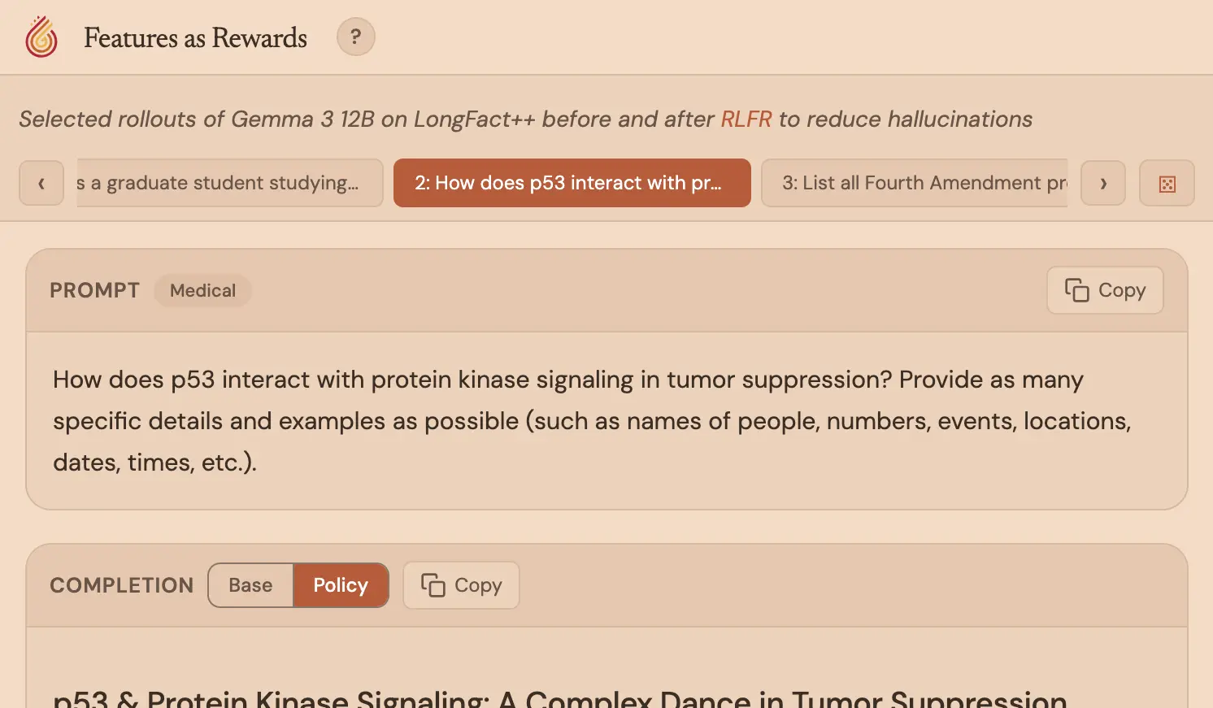Open the Fourth Amendment rollout tab
This screenshot has width=1213, height=708.
tap(915, 183)
